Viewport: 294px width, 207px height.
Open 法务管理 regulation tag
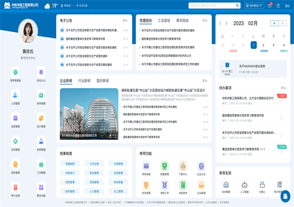coord(118,173)
